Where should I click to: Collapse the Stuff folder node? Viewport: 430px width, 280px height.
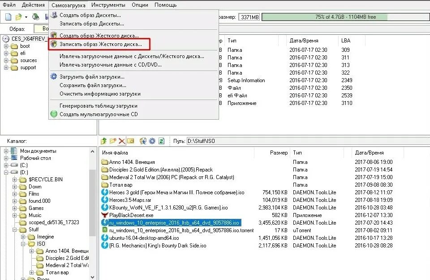point(14,230)
